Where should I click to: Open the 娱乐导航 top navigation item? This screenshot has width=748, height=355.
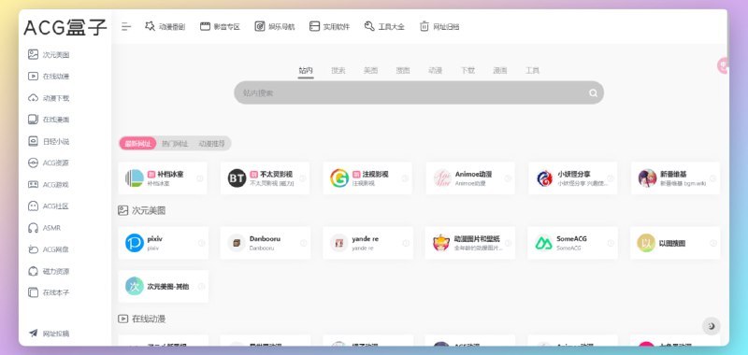(x=275, y=27)
